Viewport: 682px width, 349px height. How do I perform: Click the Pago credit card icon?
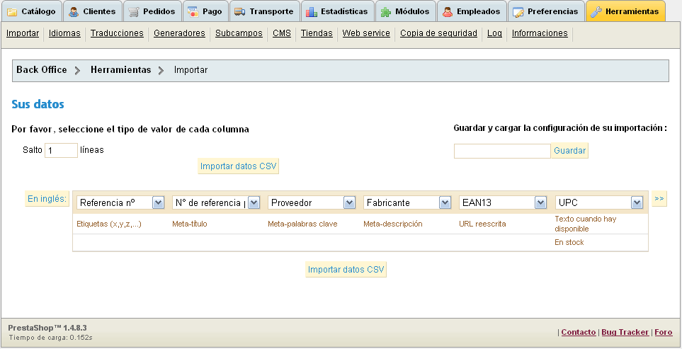(193, 12)
